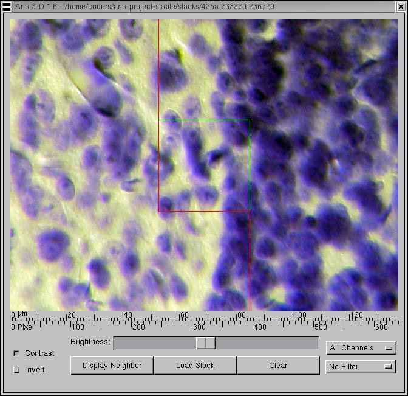Click the 20 µm mark on ruler
The width and height of the screenshot is (408, 396).
click(70, 315)
